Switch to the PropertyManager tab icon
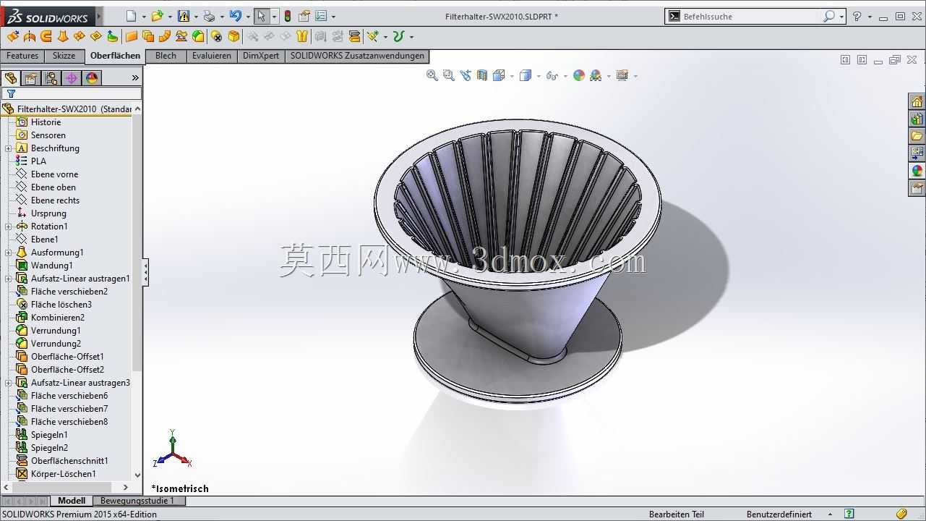Viewport: 926px width, 521px height. coord(30,78)
